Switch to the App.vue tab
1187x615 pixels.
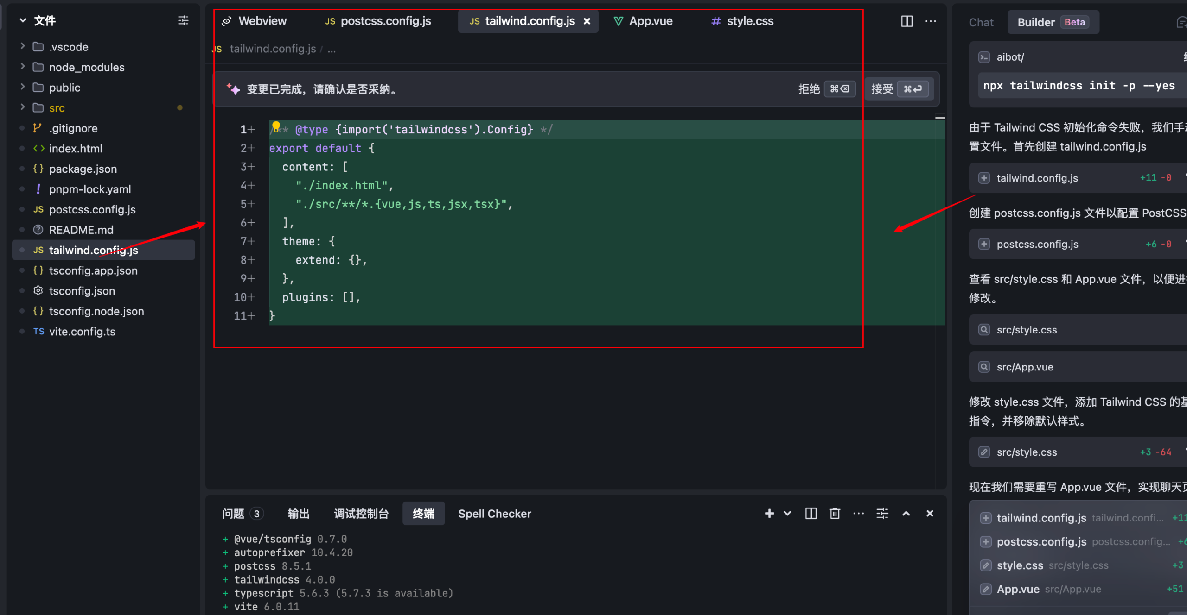click(x=650, y=21)
